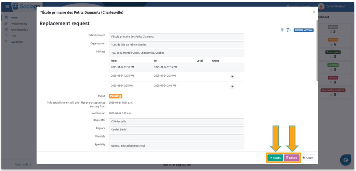Viewport: 356px width, 171px height.
Task: Click the Queued count on the dashboard
Action: coord(334,31)
